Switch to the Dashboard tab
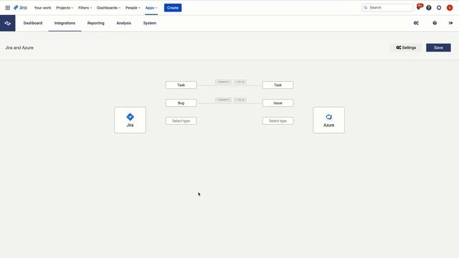Screen dimensions: 459x258 click(x=33, y=23)
